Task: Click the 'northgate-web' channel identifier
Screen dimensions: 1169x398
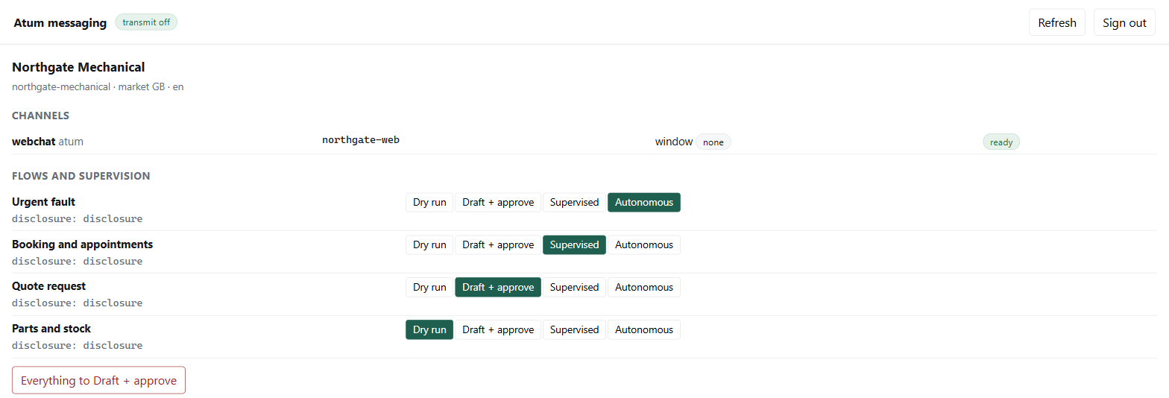Action: click(x=361, y=140)
